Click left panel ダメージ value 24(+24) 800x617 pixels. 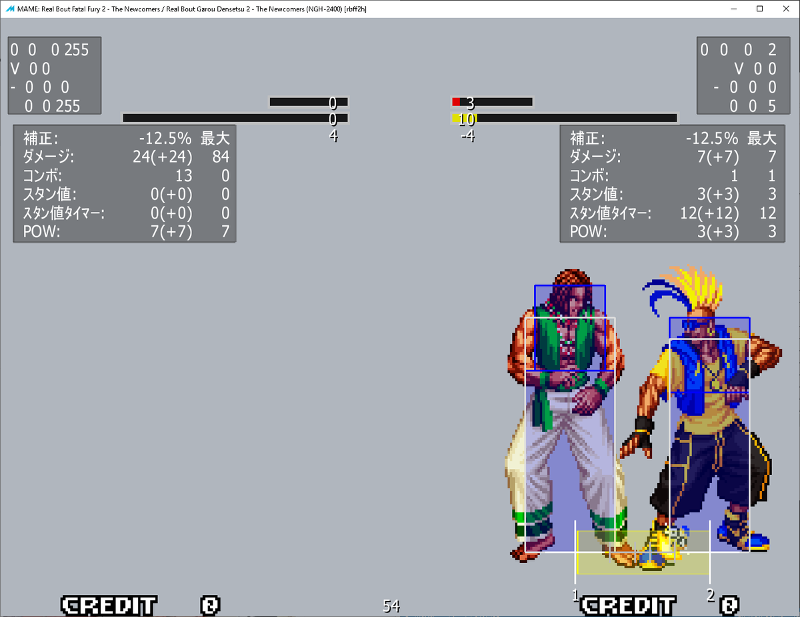[x=162, y=157]
